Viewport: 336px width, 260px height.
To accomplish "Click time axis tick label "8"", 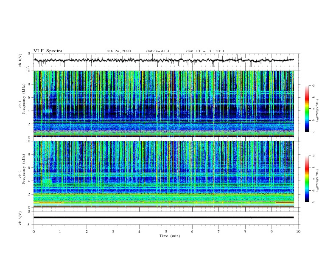I will 245,232.
